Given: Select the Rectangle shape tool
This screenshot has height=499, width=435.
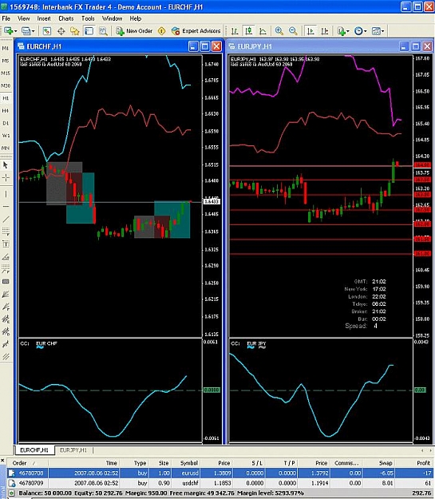Looking at the screenshot, I should (x=6, y=282).
